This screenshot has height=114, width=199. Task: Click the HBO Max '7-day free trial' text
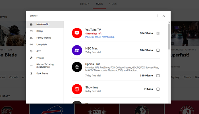[93, 52]
